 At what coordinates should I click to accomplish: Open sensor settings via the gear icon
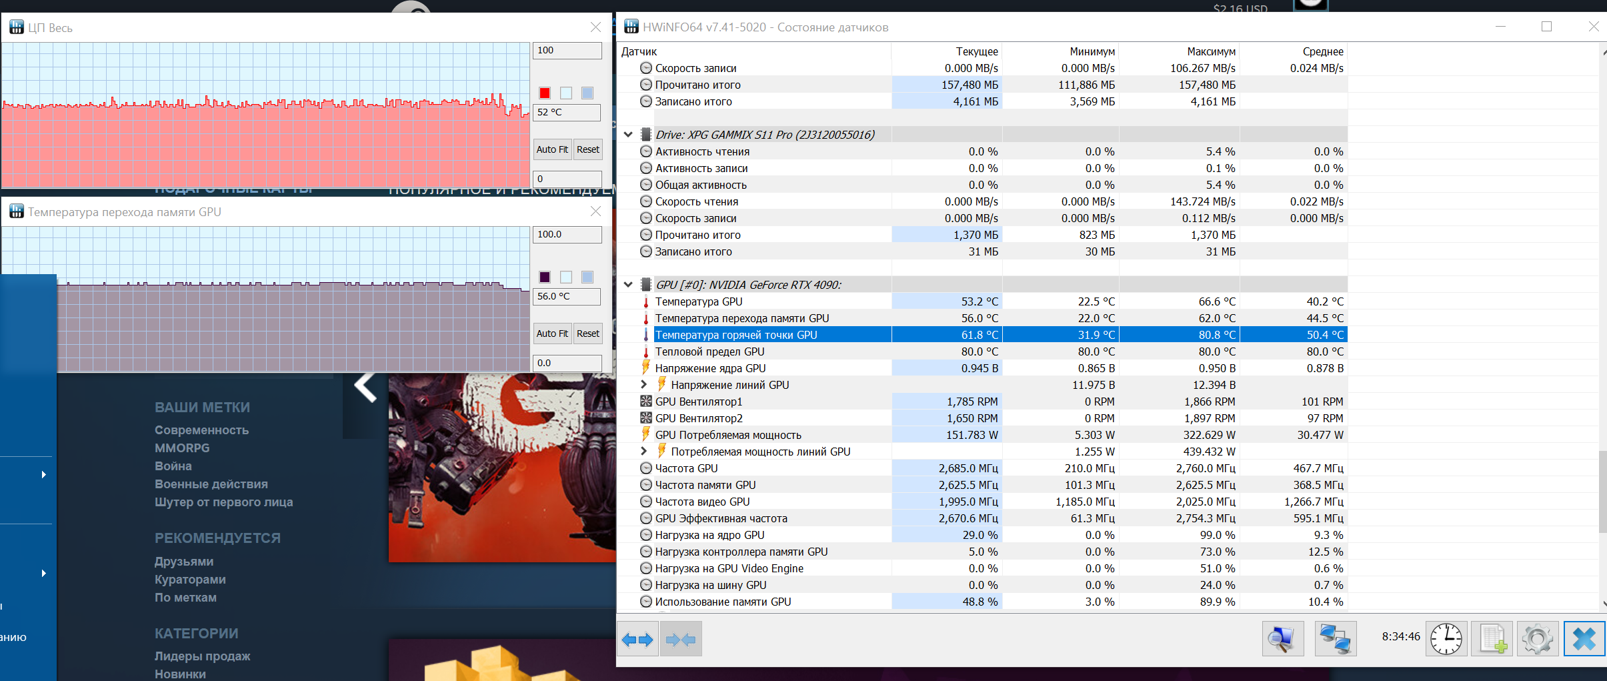1538,639
